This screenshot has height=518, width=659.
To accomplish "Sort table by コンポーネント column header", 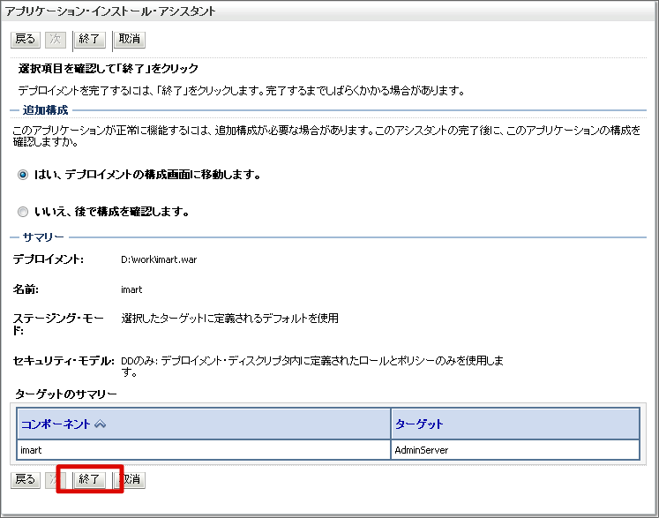I will pyautogui.click(x=56, y=424).
